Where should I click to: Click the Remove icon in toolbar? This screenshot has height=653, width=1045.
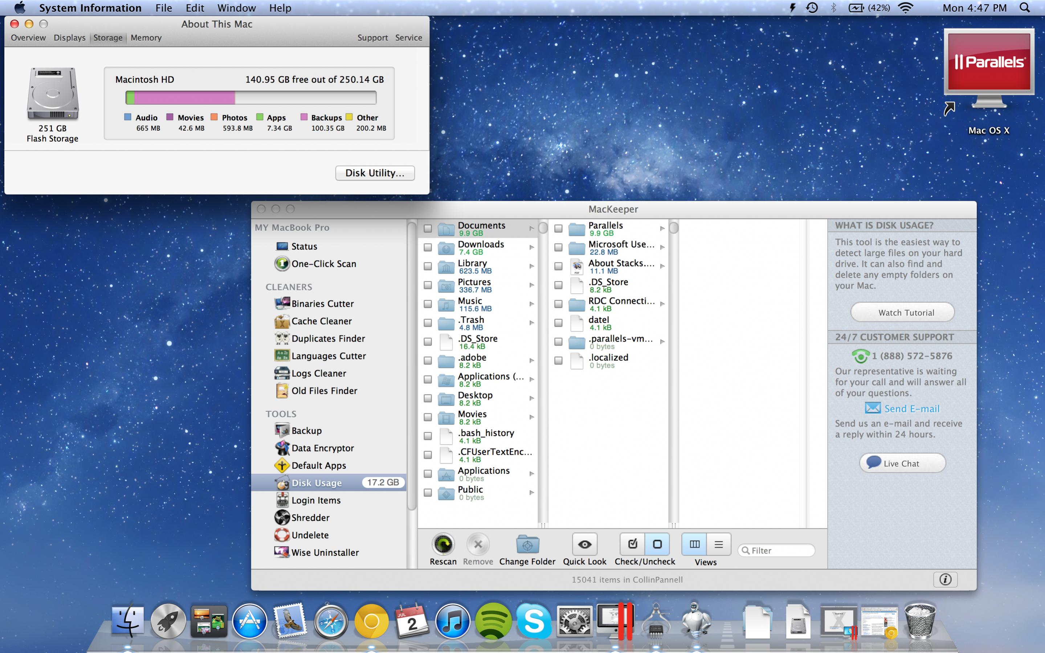[x=478, y=544]
